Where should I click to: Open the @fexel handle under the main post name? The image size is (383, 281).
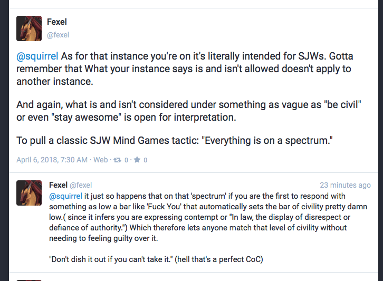click(58, 35)
